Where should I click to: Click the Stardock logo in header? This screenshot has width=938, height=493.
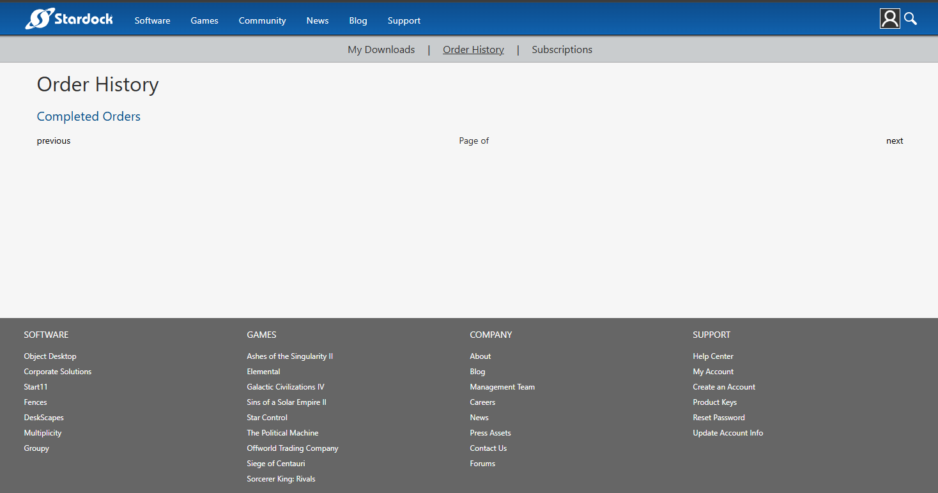69,19
